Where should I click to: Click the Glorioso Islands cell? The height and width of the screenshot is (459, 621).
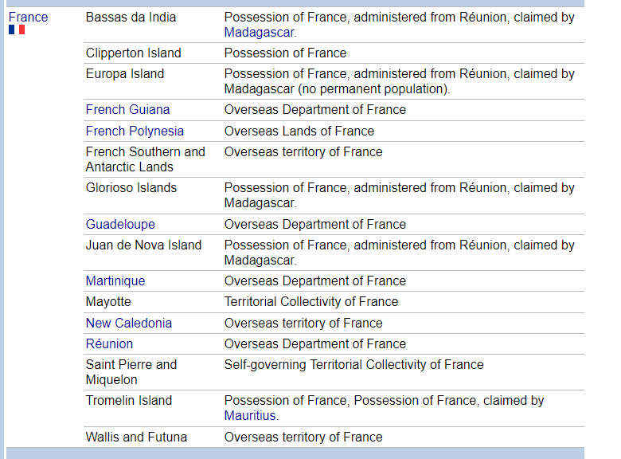click(131, 188)
